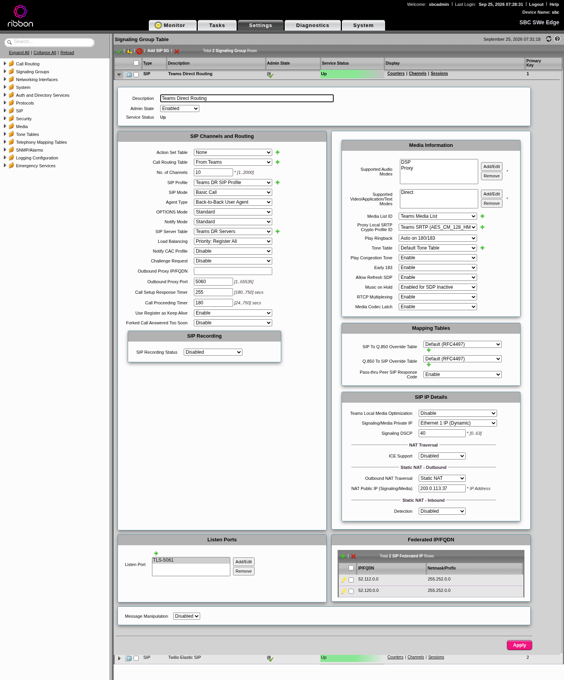This screenshot has width=564, height=680.
Task: Collapse the Teams Direct Routing row
Action: [x=119, y=74]
